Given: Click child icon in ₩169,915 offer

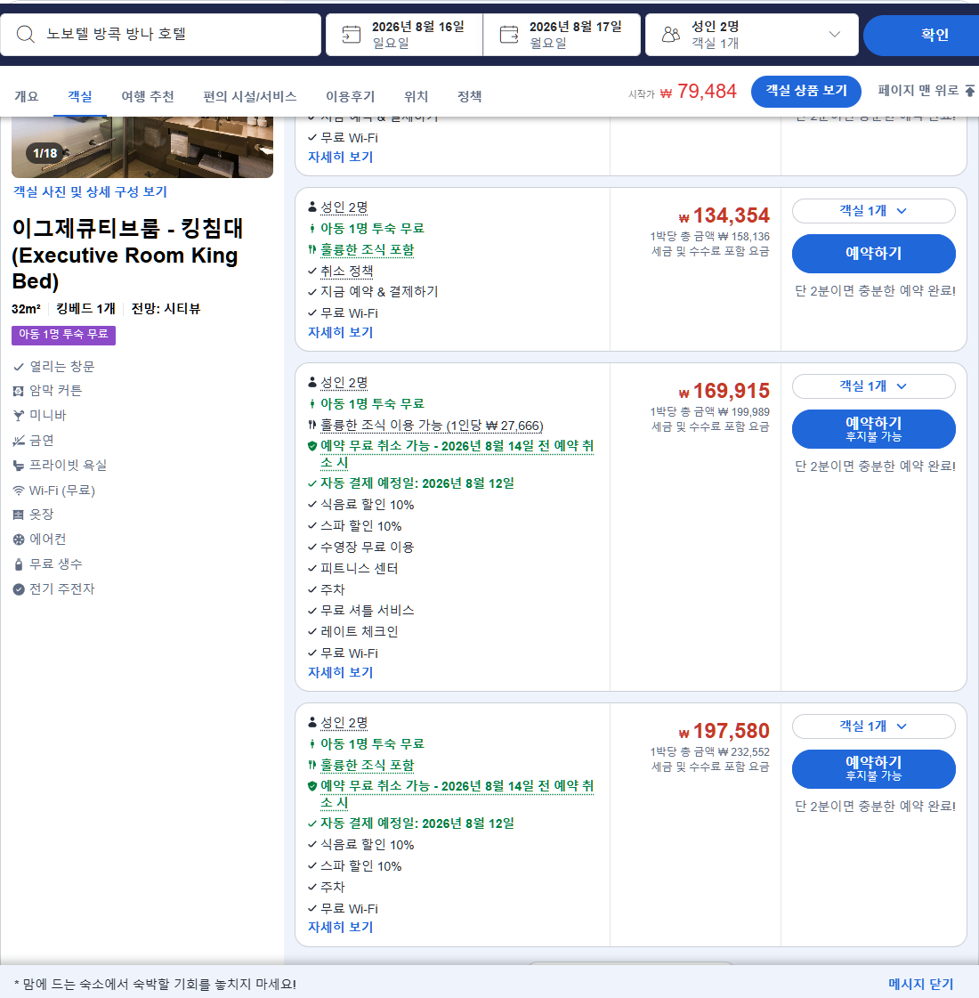Looking at the screenshot, I should pyautogui.click(x=311, y=403).
